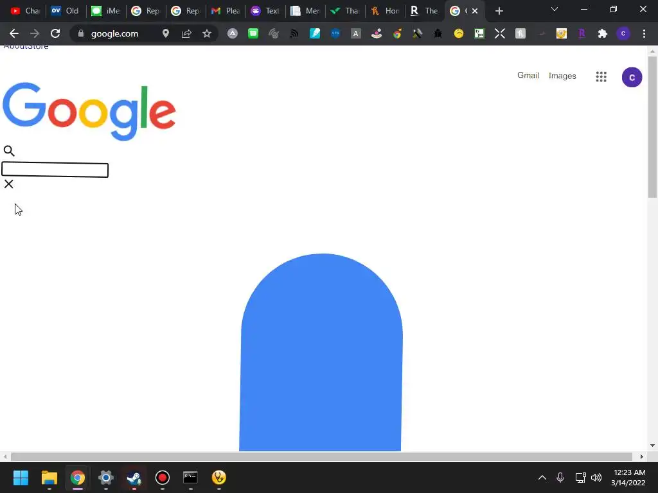Screen dimensions: 658x493
Task: Open the purple Rakuten R extension
Action: pyautogui.click(x=582, y=33)
